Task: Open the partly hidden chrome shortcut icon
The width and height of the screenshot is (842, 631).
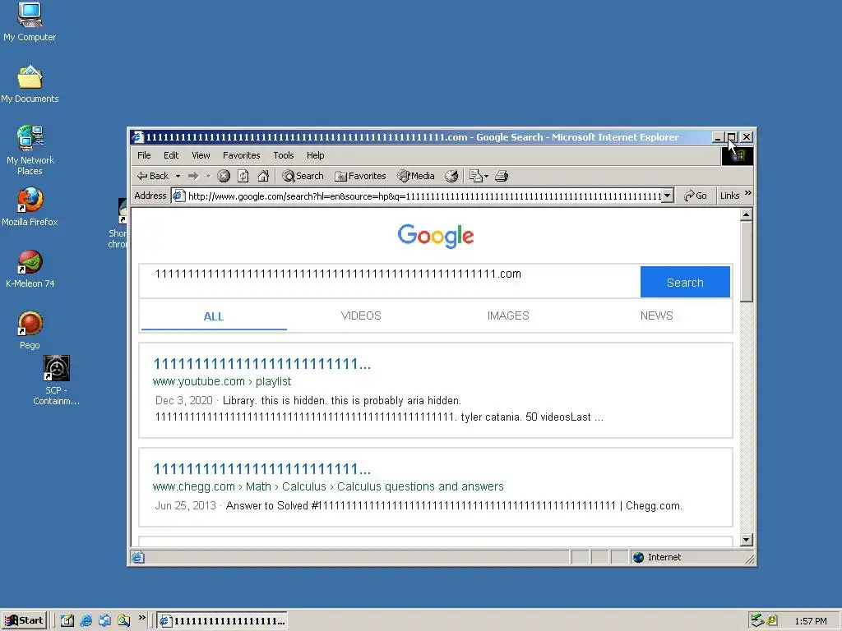Action: (x=123, y=211)
